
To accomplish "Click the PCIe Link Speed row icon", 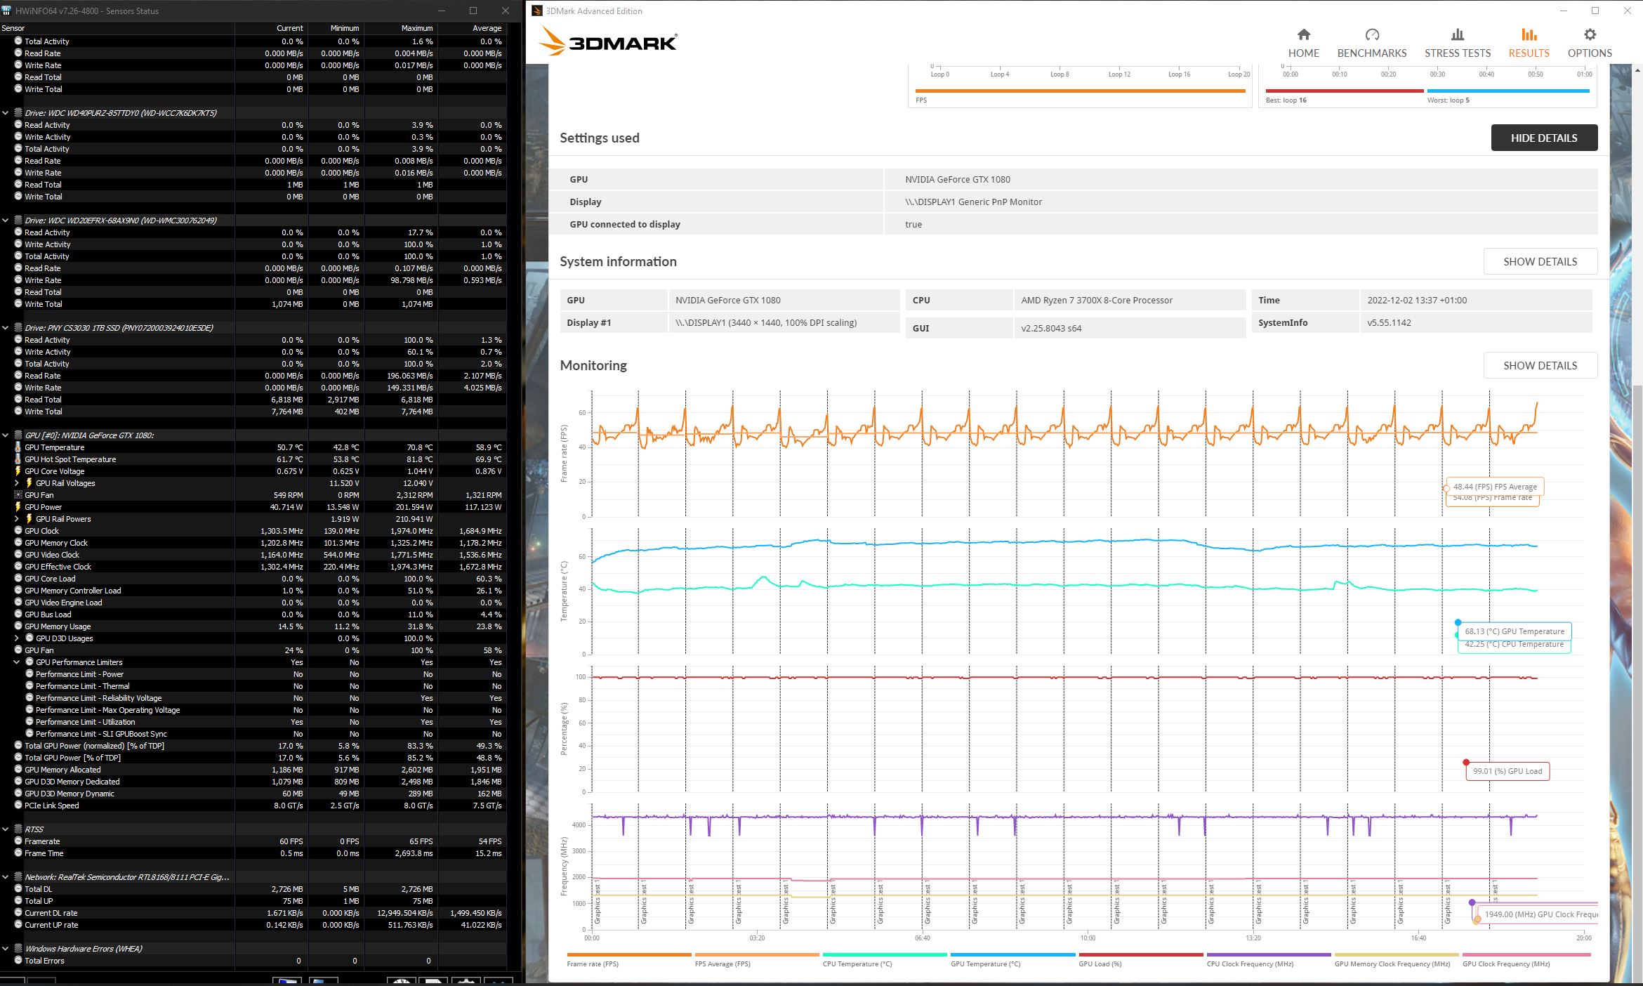I will coord(18,806).
